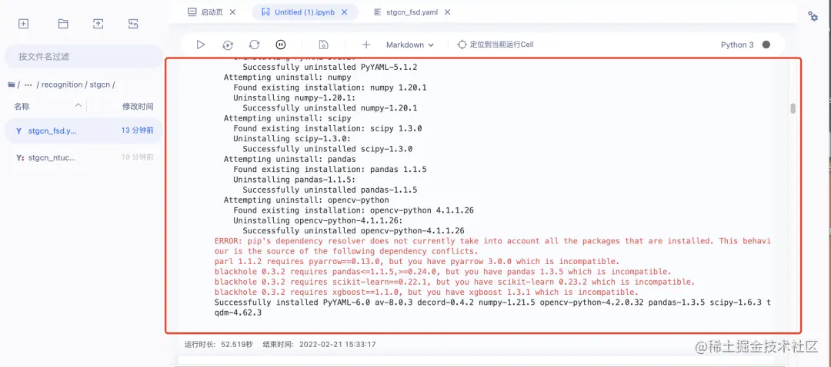Select the stgcn_fsd.y... file in list
Screen dimensions: 831x367
(x=84, y=131)
